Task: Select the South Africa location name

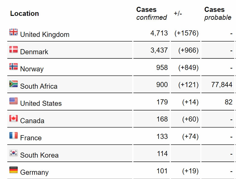Action: (x=39, y=86)
